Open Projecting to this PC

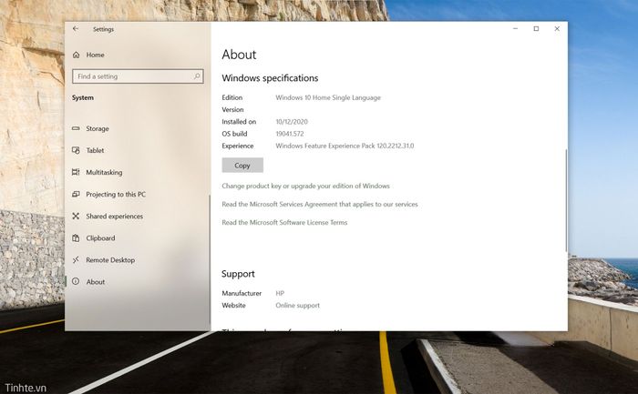pos(137,194)
